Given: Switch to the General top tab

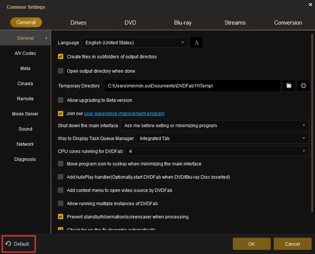Looking at the screenshot, I should click(x=26, y=22).
